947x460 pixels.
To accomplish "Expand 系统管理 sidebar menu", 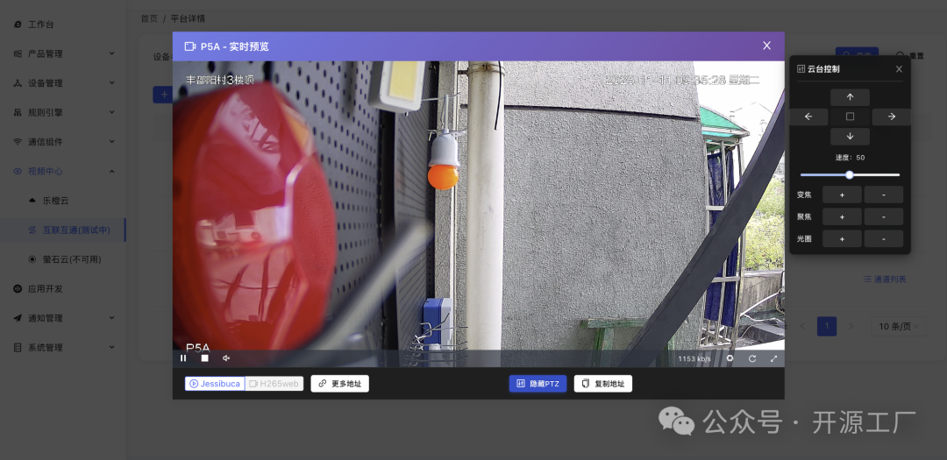I will pos(63,348).
